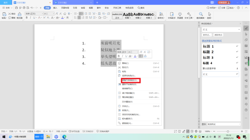Click the zoom out minus icon in status bar
The height and width of the screenshot is (140, 250).
click(214, 131)
